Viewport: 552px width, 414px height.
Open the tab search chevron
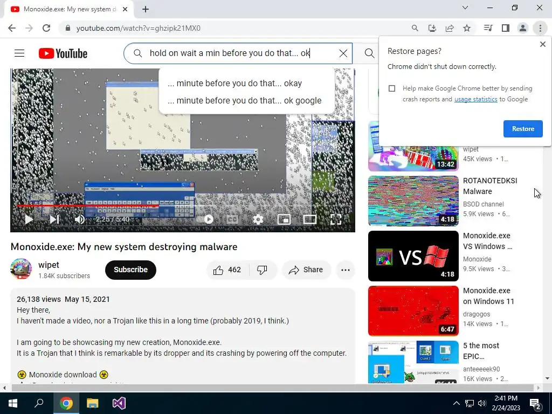pos(465,8)
